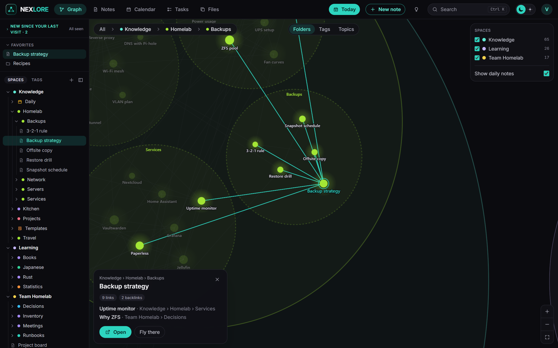This screenshot has width=558, height=348.
Task: Select the Restore drill graph node
Action: (x=280, y=170)
